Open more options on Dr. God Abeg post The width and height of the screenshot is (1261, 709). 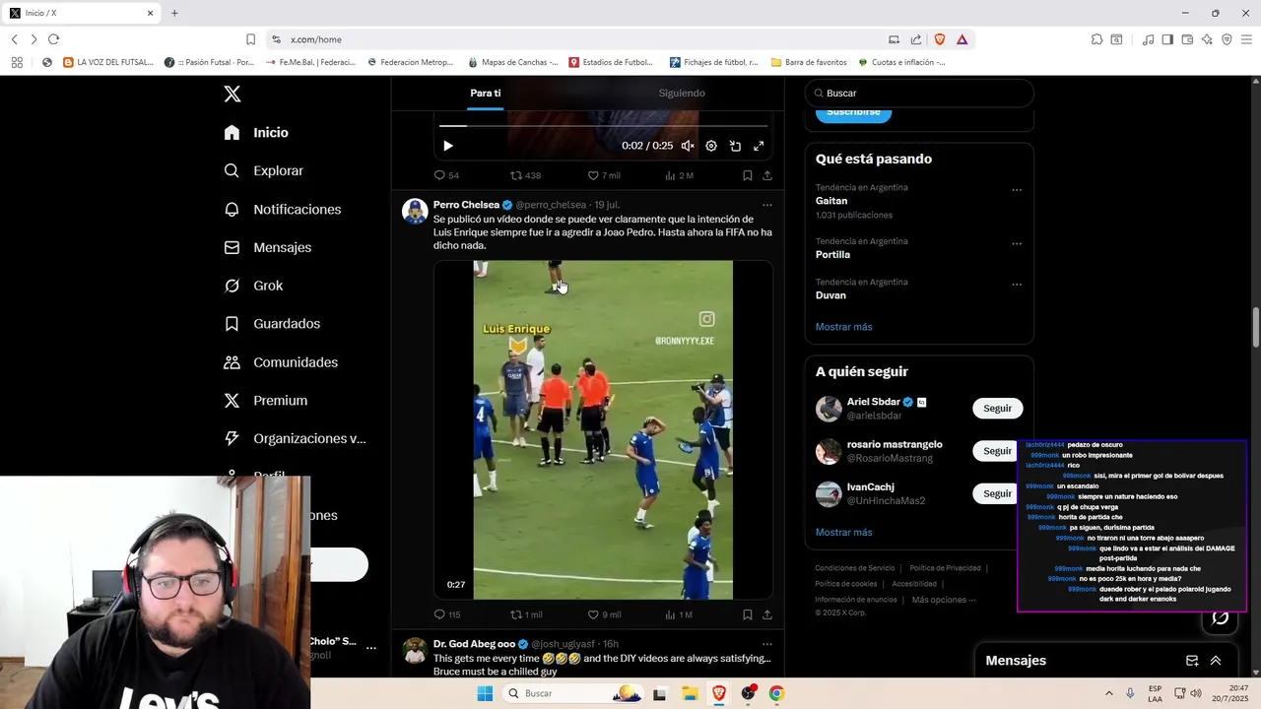[767, 644]
